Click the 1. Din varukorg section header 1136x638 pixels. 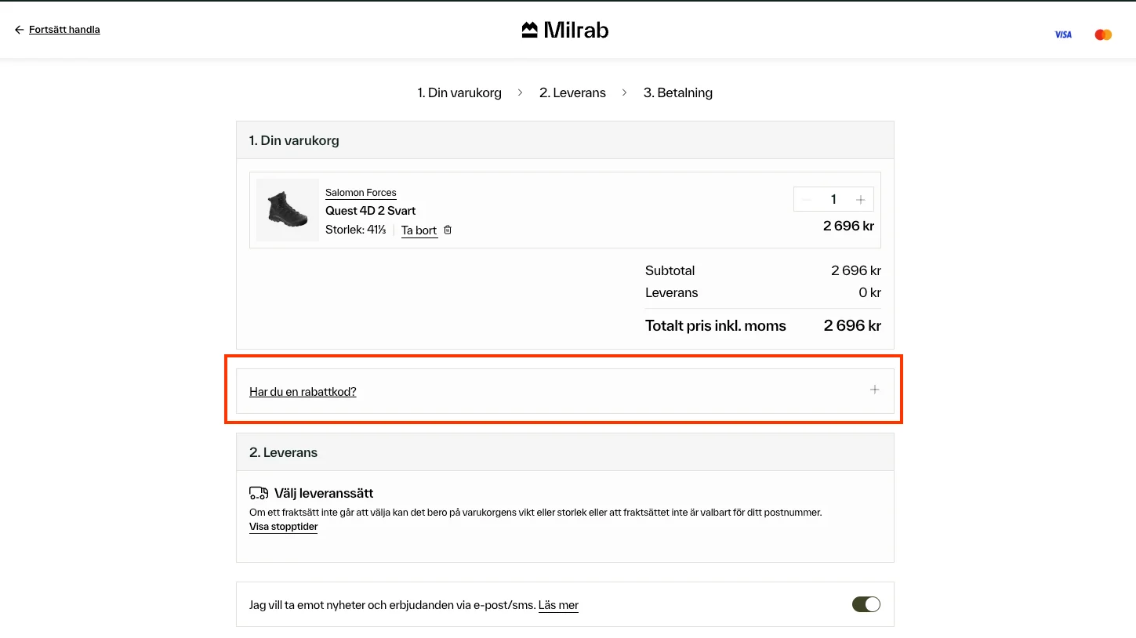[565, 140]
